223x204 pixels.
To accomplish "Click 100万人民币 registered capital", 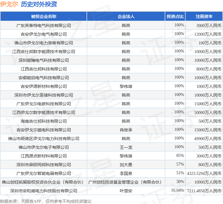I will click(x=210, y=43).
